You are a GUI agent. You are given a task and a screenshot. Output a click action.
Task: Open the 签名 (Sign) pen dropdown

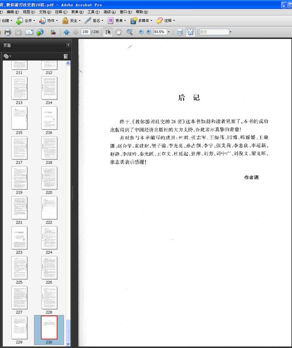point(94,20)
